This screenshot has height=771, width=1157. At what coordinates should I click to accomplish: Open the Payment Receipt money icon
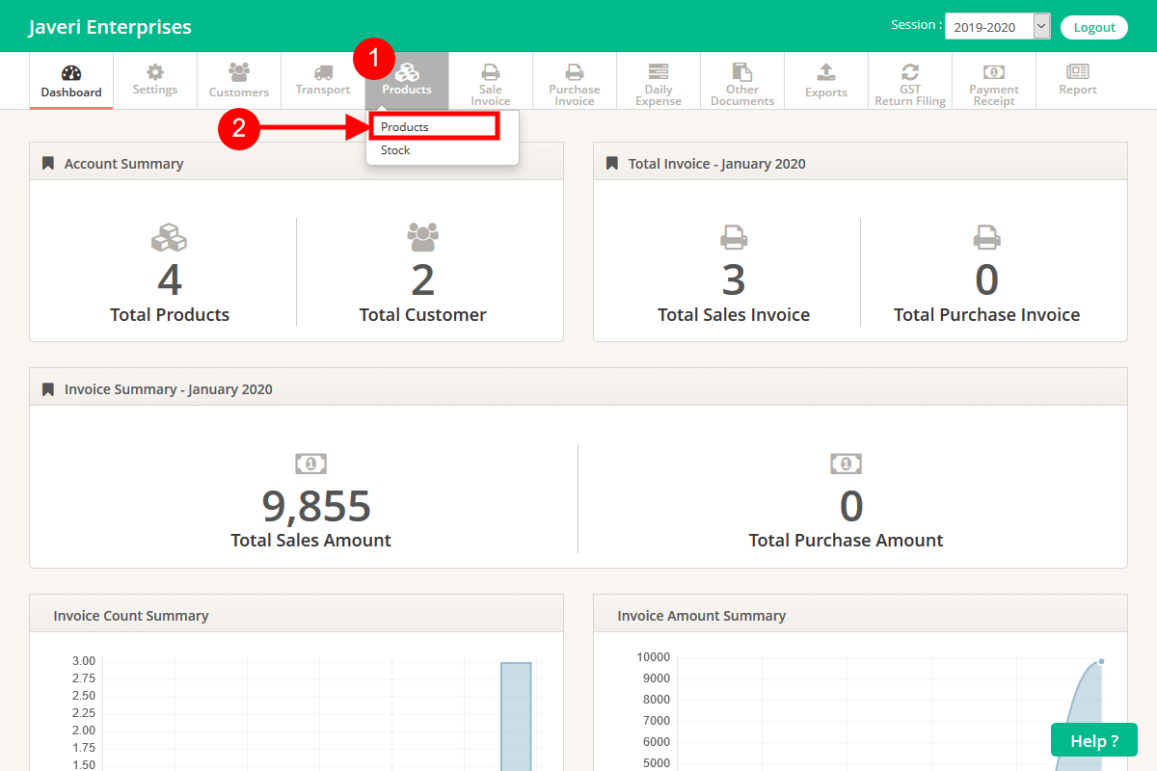pos(994,72)
